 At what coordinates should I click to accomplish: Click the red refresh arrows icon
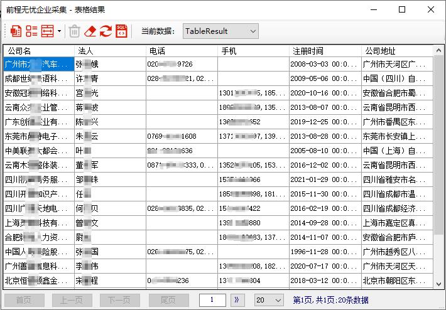[106, 31]
